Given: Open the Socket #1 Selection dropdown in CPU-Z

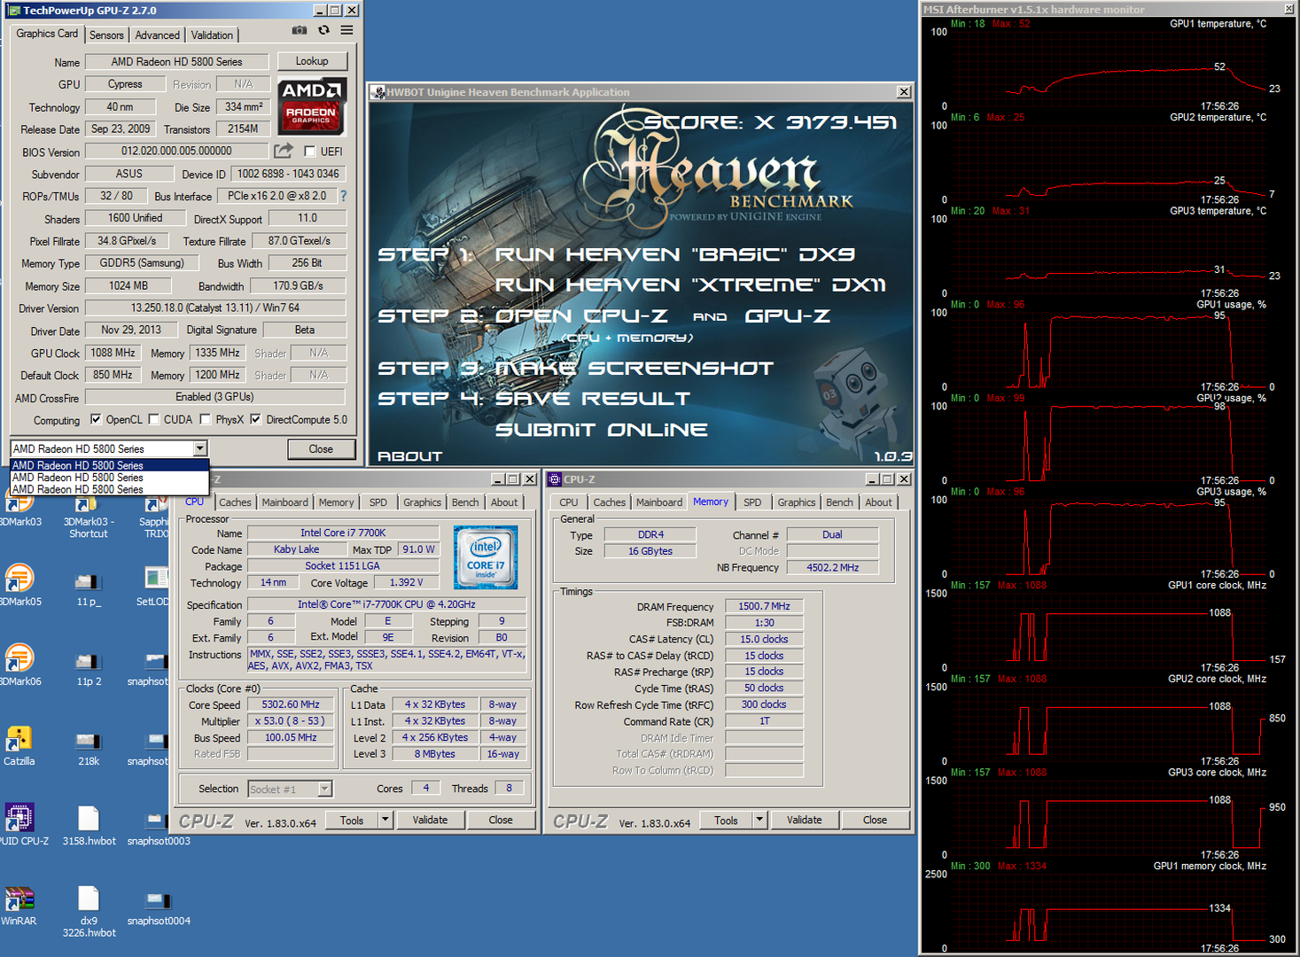Looking at the screenshot, I should click(x=324, y=789).
